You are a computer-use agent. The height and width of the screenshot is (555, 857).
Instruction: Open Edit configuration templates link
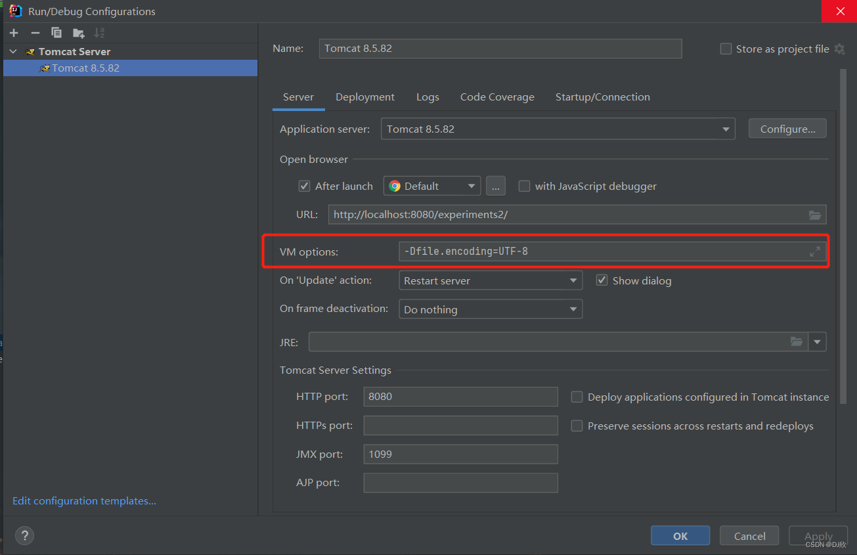coord(84,500)
